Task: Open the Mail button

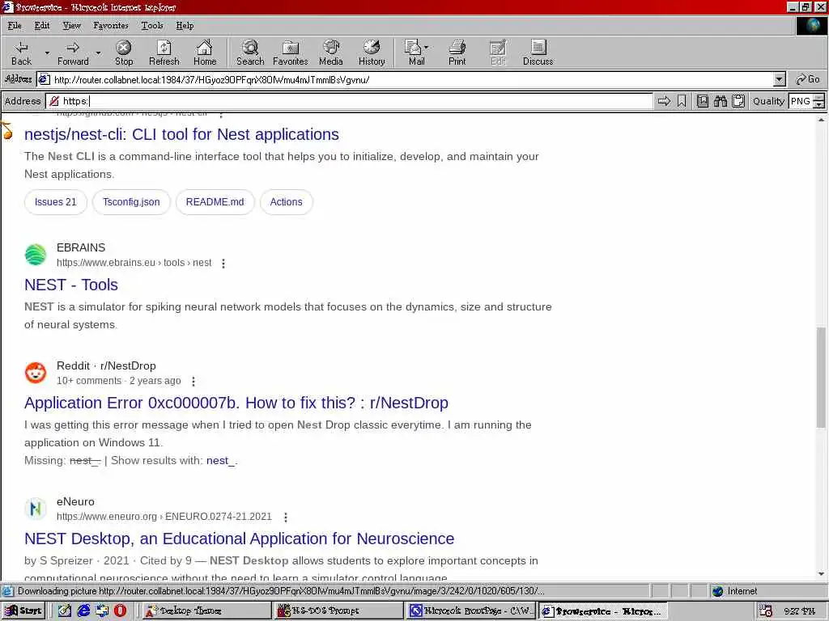Action: [415, 53]
